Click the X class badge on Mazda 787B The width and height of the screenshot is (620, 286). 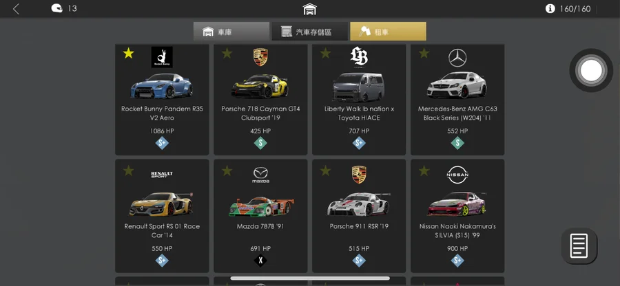coord(260,261)
